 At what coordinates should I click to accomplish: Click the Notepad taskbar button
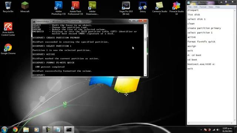click(58, 130)
